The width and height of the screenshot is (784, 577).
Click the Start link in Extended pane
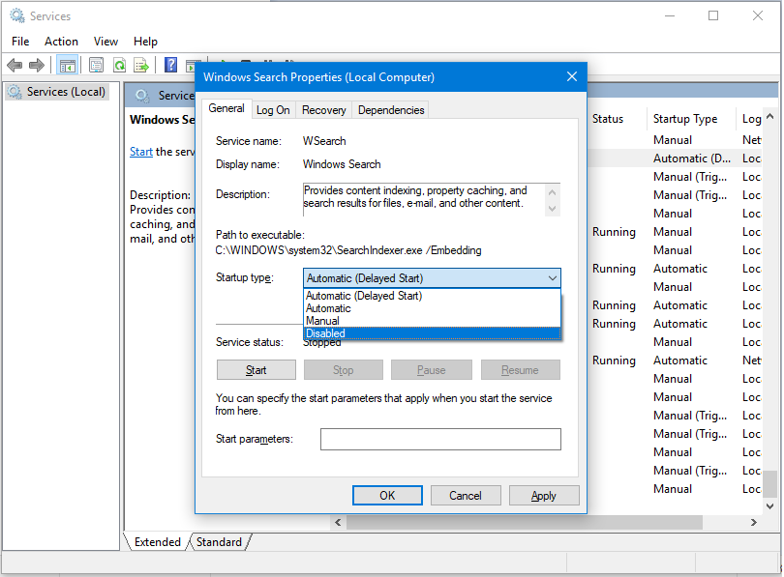point(141,152)
